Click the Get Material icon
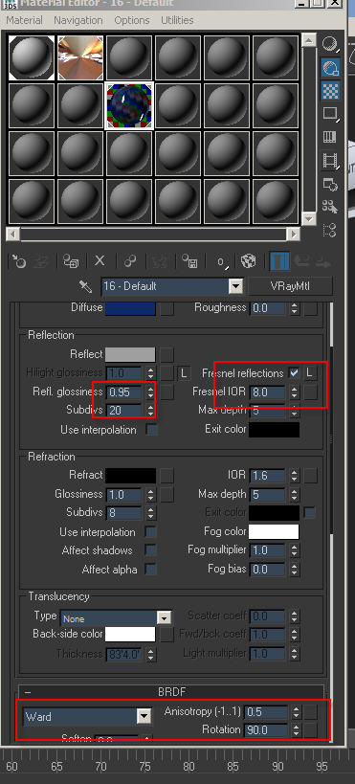The height and width of the screenshot is (784, 355). point(18,261)
